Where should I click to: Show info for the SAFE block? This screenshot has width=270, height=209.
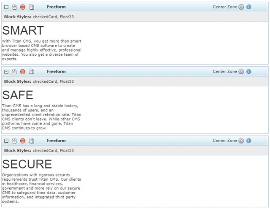[249, 71]
